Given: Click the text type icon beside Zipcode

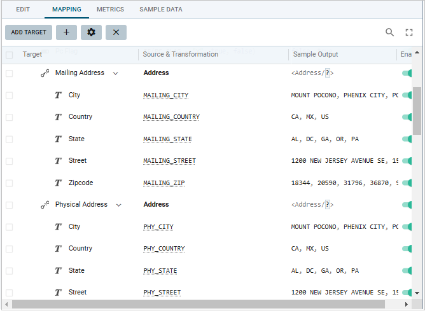Looking at the screenshot, I should tap(58, 183).
